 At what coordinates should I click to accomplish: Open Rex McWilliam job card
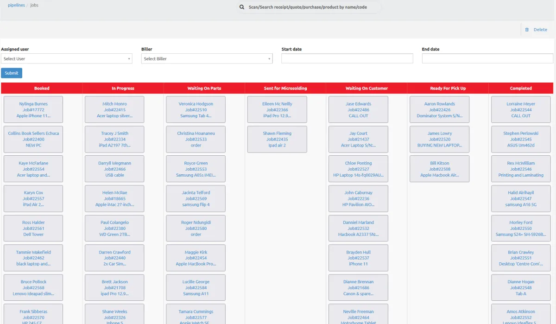(x=521, y=169)
